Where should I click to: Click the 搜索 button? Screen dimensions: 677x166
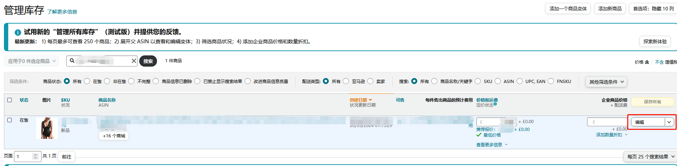tap(148, 61)
